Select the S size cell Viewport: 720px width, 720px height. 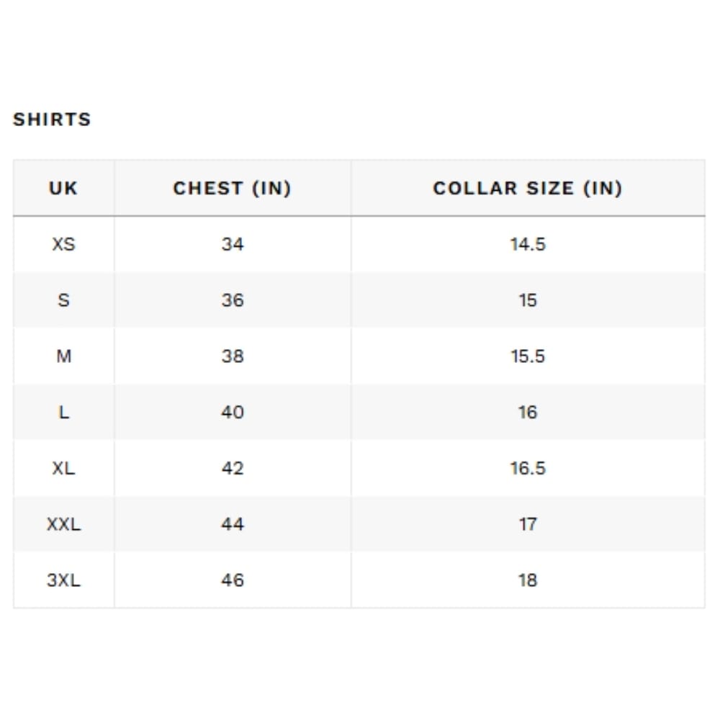(64, 300)
